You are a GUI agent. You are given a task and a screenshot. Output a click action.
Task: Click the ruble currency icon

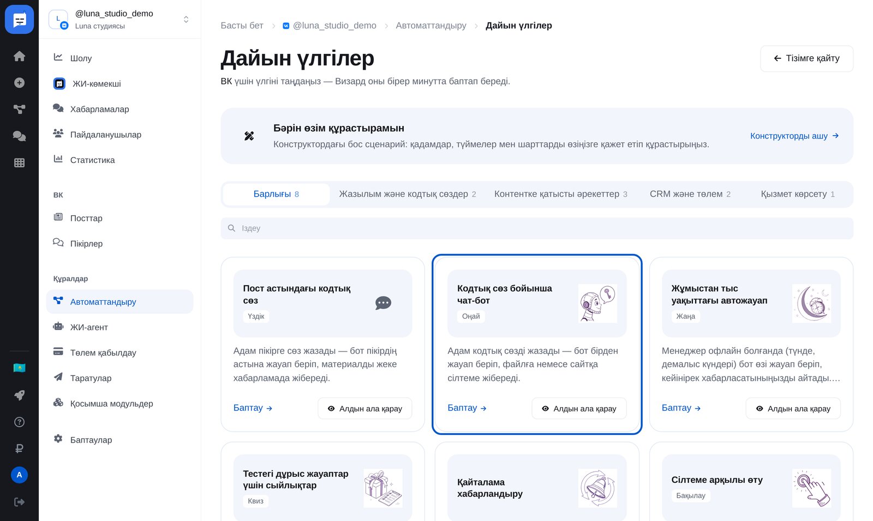click(19, 449)
